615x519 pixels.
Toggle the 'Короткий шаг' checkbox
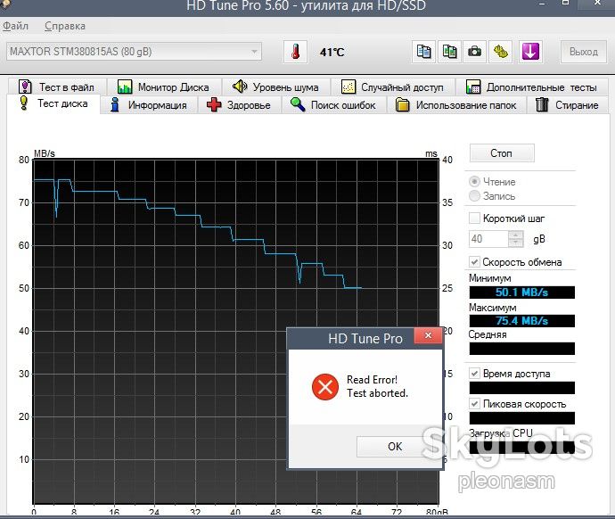pos(474,218)
